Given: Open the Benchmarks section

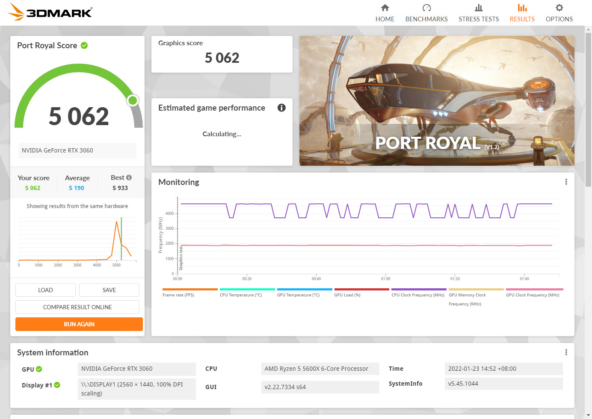Looking at the screenshot, I should pos(426,13).
